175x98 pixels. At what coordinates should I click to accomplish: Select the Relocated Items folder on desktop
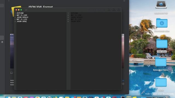[x=161, y=62]
